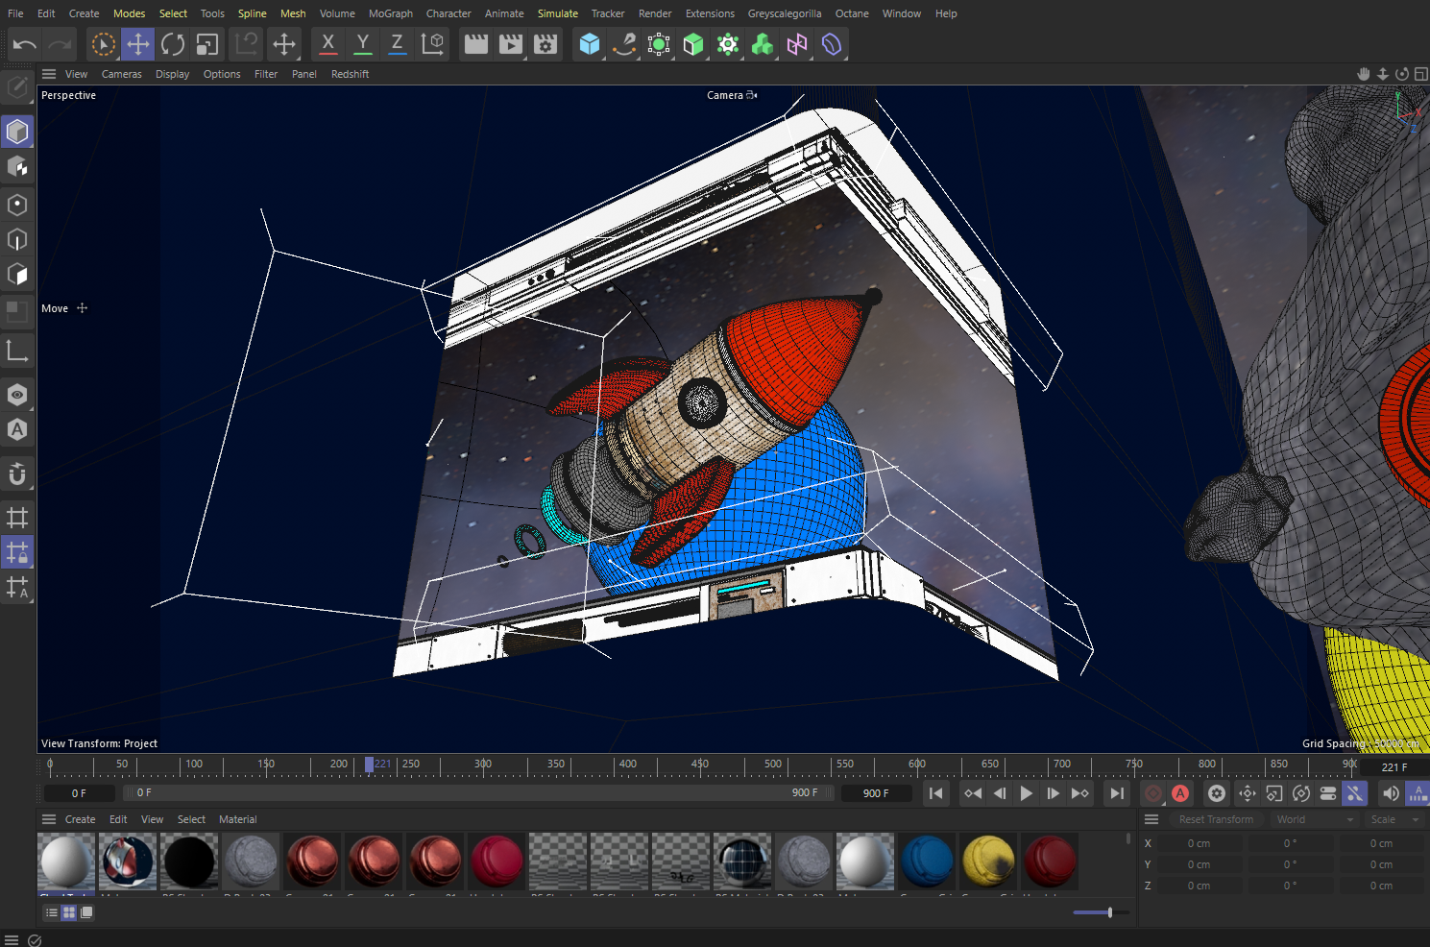The image size is (1430, 947).
Task: Click the Record Active Objects button
Action: (1153, 793)
